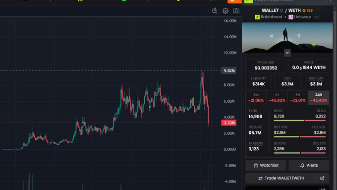The height and width of the screenshot is (190, 337).
Task: Click the 8.00M price axis label
Action: 229,85
